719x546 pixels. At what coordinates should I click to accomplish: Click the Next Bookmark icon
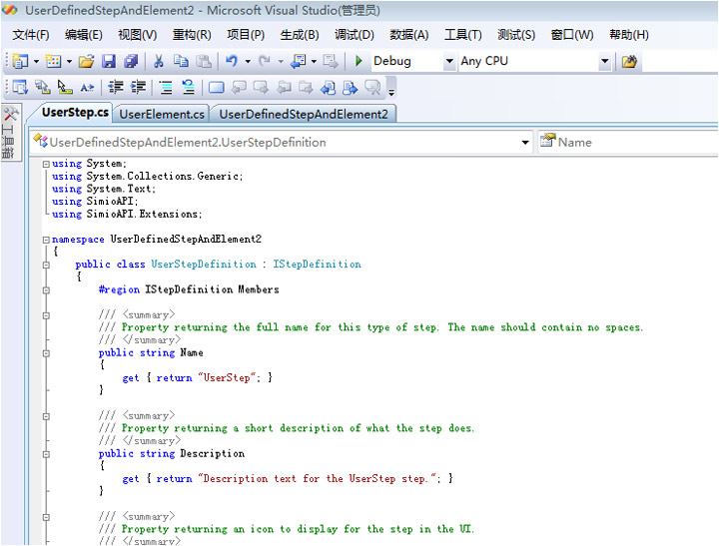click(261, 87)
